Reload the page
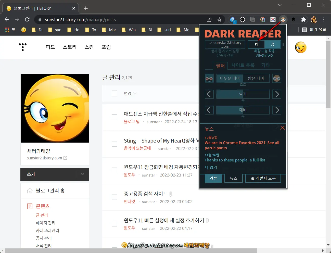Screen dimensions: 331x253 pos(27,20)
